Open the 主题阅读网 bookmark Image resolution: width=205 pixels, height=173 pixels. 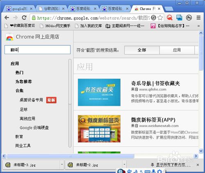coord(125,26)
